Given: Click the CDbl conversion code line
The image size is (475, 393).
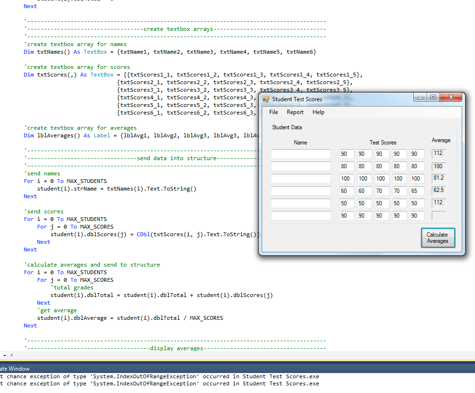Looking at the screenshot, I should click(x=154, y=234).
